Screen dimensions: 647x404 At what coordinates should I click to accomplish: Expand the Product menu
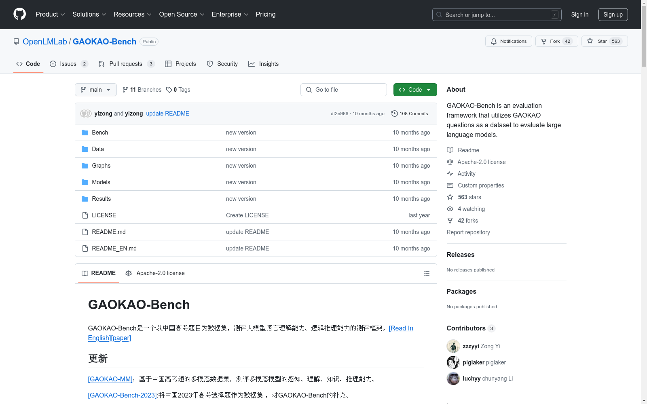[x=50, y=14]
